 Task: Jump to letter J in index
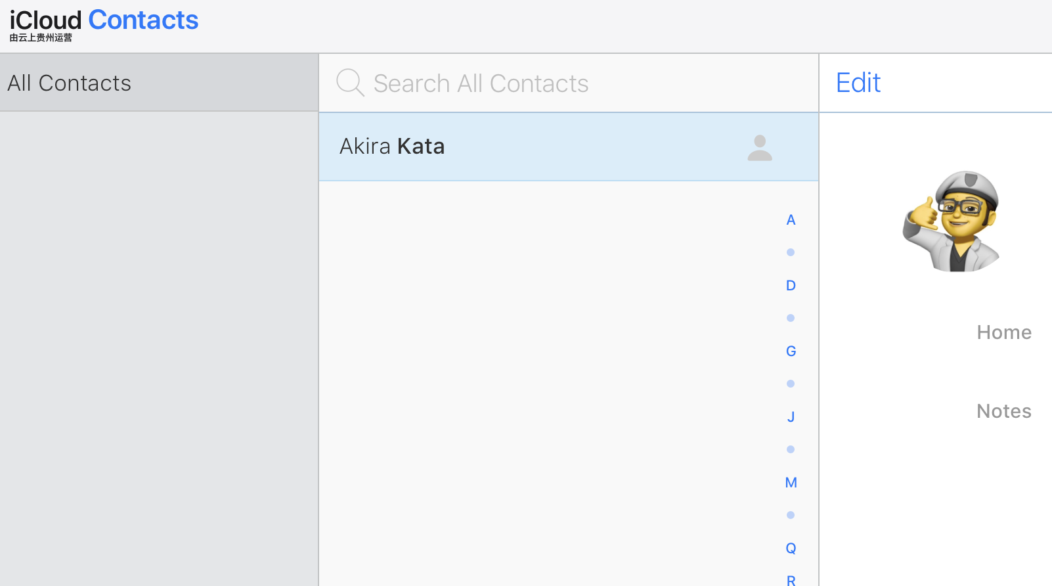(791, 417)
